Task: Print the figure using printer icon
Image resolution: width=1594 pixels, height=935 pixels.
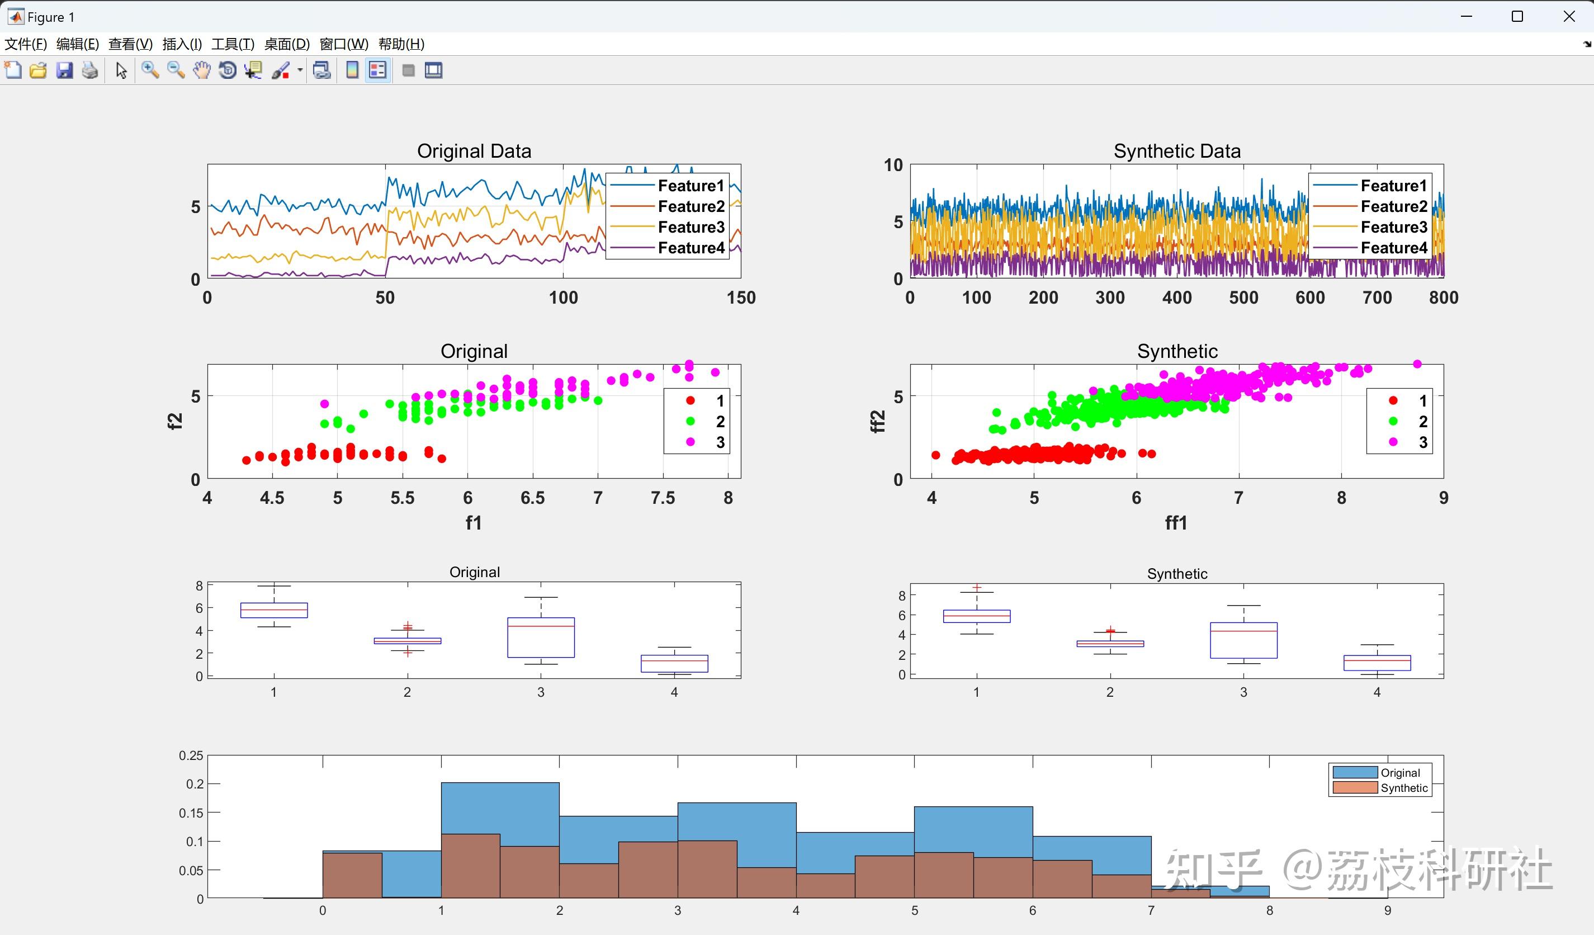Action: tap(91, 70)
